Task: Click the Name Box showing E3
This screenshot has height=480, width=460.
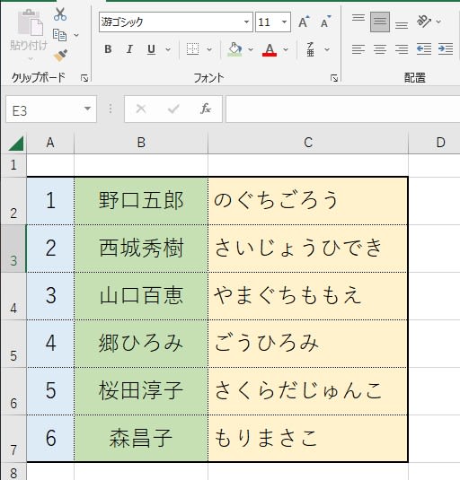Action: [x=43, y=109]
